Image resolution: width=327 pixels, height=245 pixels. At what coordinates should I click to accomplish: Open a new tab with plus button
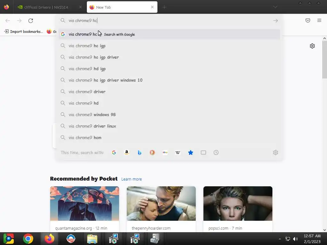click(164, 7)
